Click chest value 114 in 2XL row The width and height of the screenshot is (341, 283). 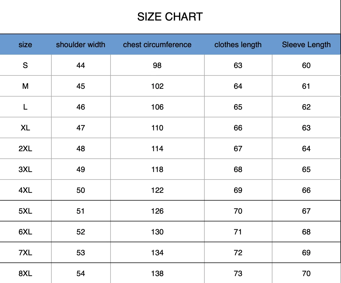coord(157,149)
